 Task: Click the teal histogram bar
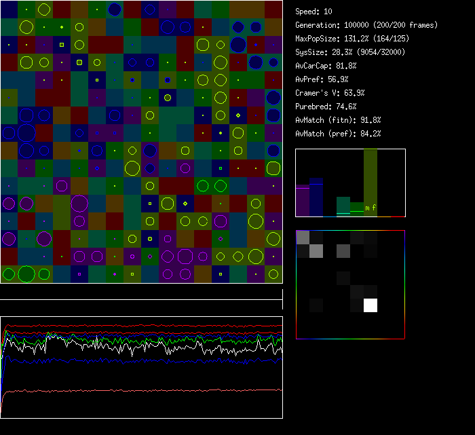(x=343, y=206)
